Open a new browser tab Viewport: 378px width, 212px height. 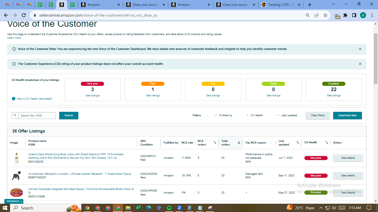(310, 5)
